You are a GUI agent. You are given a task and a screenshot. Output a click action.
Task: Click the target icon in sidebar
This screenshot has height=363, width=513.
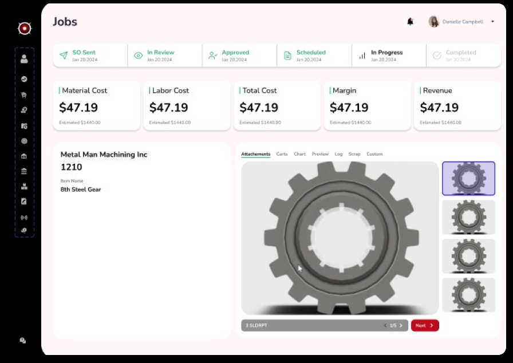(24, 141)
